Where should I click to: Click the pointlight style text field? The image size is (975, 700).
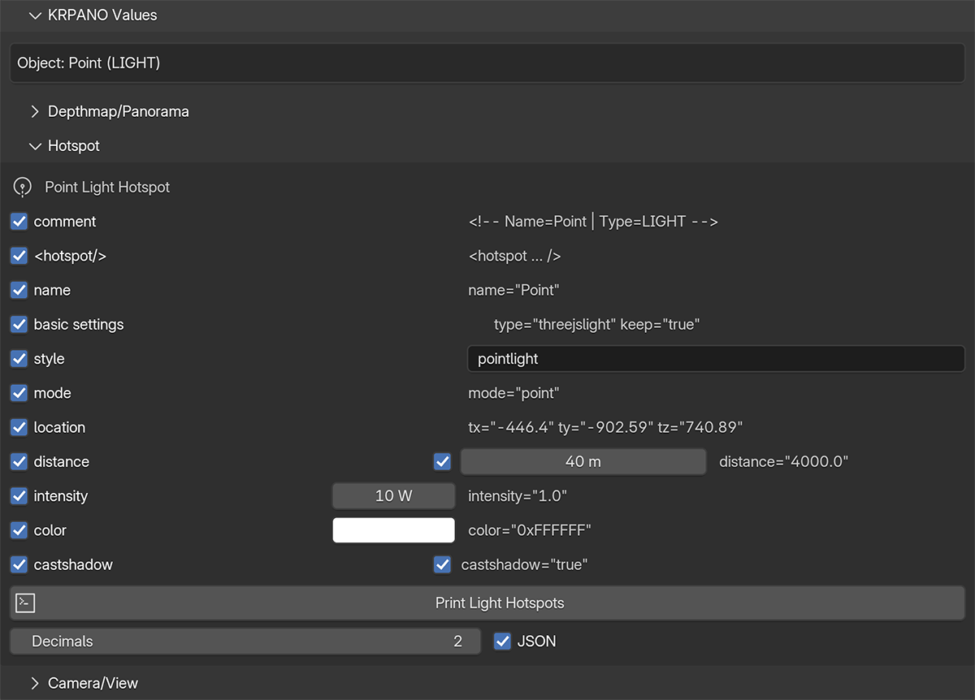[715, 359]
